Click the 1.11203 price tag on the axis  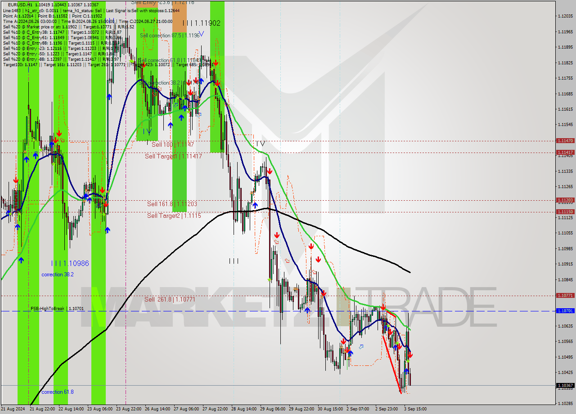coord(565,200)
